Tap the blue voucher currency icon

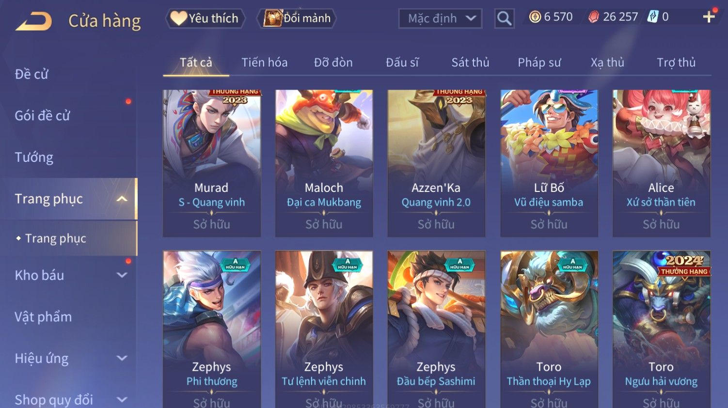(653, 17)
